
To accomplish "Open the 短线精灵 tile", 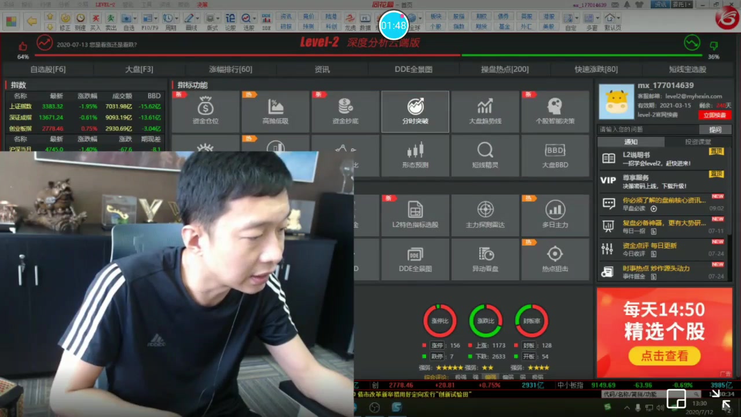I will [485, 156].
